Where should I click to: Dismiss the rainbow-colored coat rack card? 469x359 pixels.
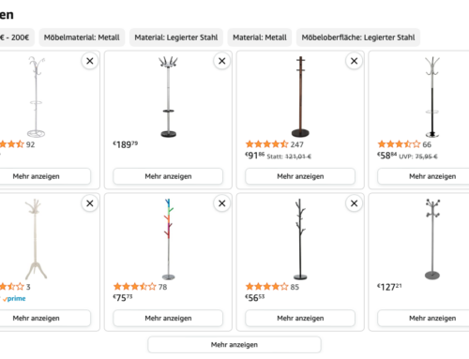(x=222, y=203)
